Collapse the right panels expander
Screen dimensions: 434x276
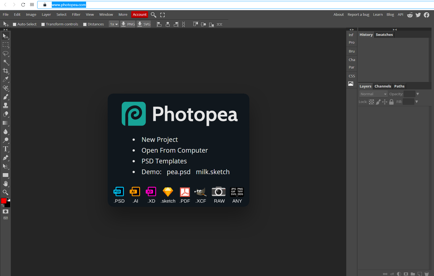coord(395,30)
